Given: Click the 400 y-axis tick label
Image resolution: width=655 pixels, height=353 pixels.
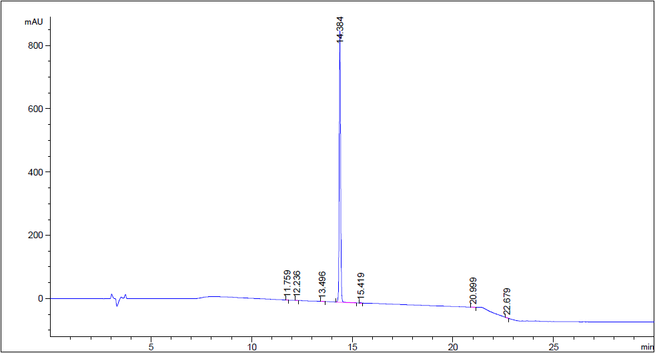Looking at the screenshot, I should [x=35, y=172].
